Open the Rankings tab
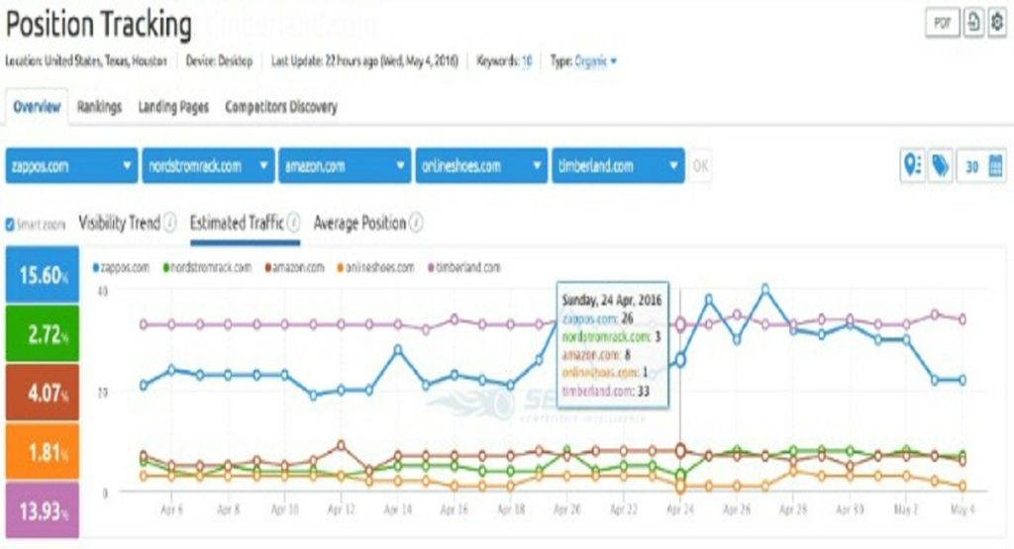The image size is (1014, 549). (100, 107)
